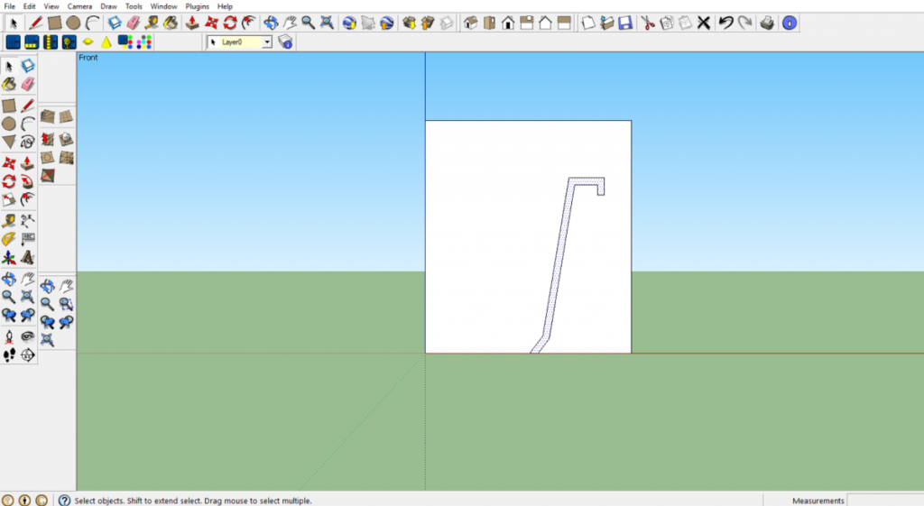Choose the Walk footprints tool
This screenshot has width=924, height=506.
click(x=9, y=355)
